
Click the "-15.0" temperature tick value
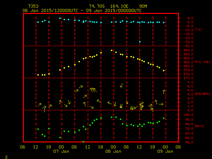coord(188,34)
